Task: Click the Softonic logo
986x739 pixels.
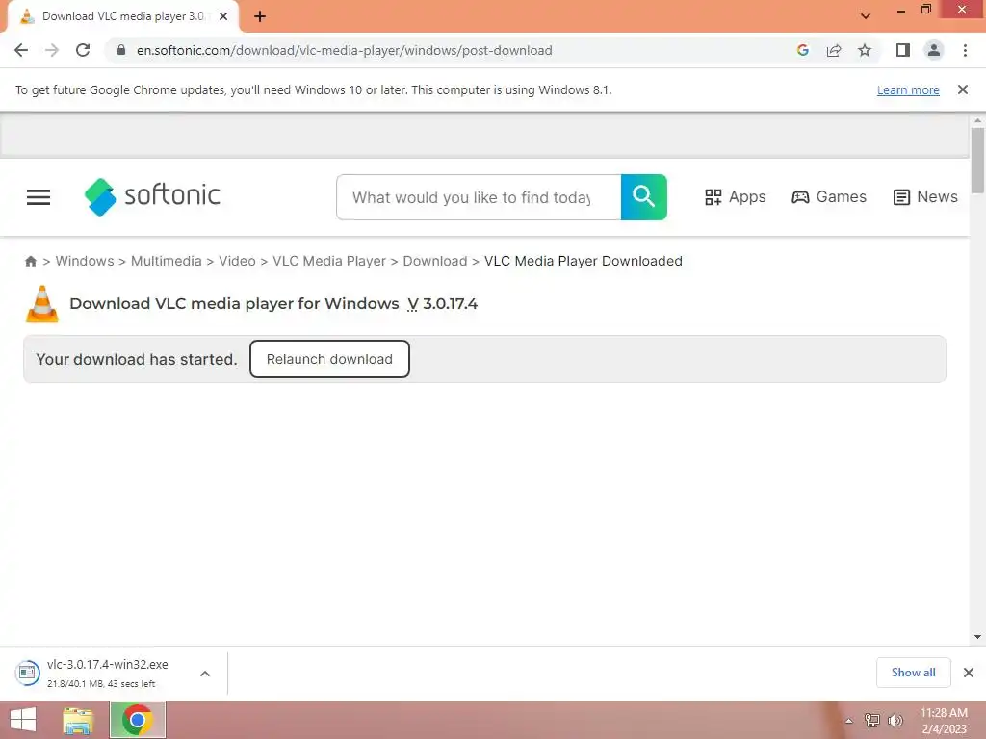Action: tap(152, 196)
